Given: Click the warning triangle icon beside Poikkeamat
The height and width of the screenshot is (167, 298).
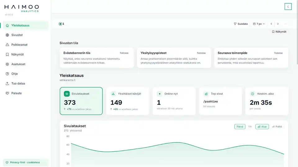Looking at the screenshot, I should pos(7,45).
